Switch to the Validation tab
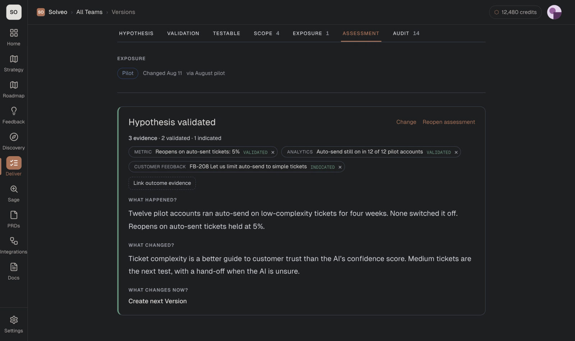Image resolution: width=575 pixels, height=341 pixels. pyautogui.click(x=183, y=33)
